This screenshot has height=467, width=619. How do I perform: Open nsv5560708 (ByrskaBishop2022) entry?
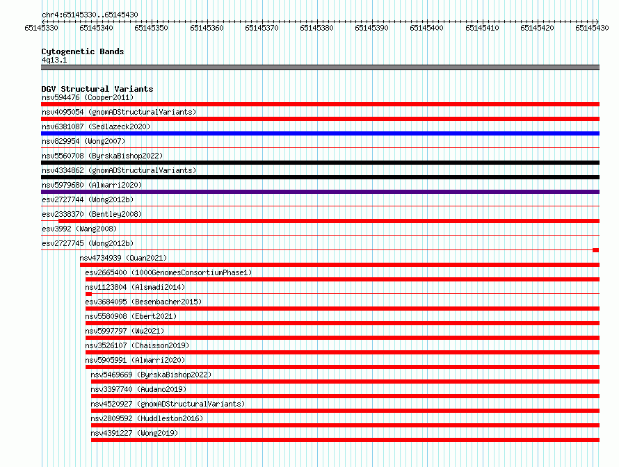(102, 156)
